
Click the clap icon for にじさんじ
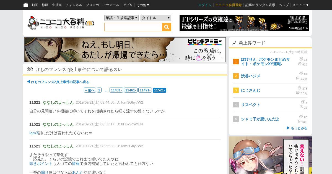(x=299, y=88)
